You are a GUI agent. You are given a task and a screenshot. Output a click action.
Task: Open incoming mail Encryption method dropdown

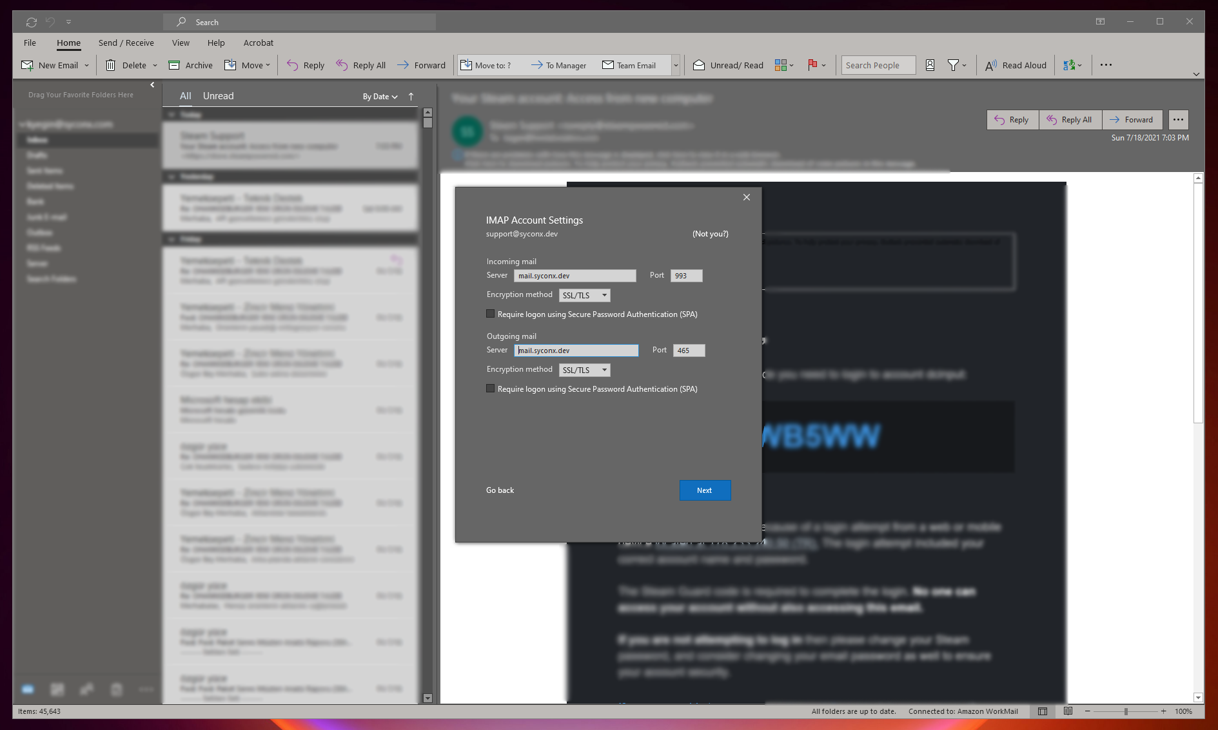(x=584, y=296)
